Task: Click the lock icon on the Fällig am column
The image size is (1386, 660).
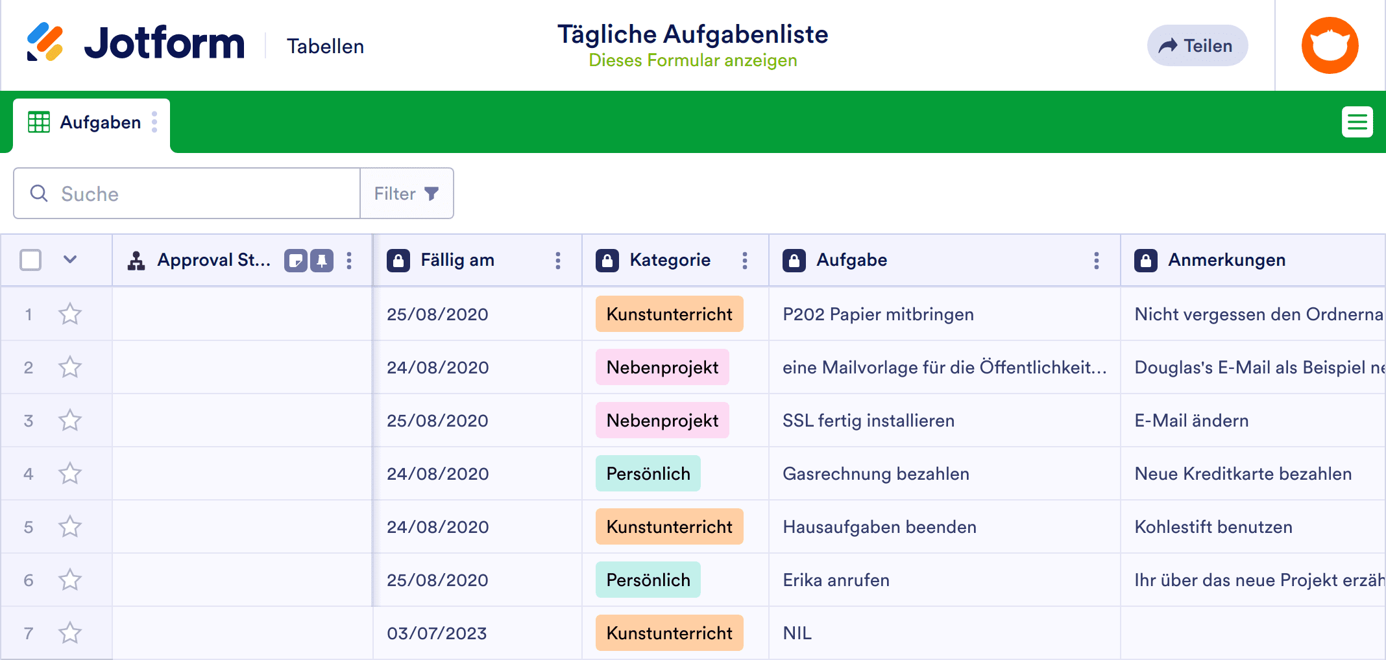Action: coord(398,259)
